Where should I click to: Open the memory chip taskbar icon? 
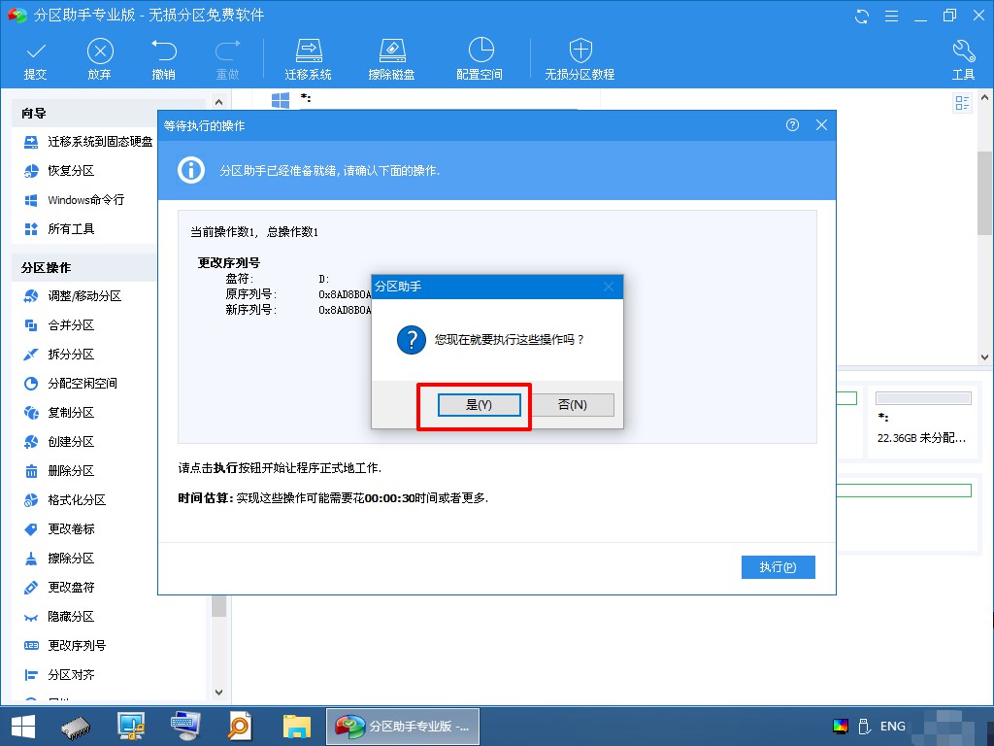tap(76, 727)
